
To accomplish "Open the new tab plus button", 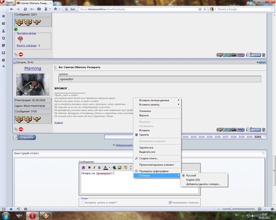I will pos(56,3).
